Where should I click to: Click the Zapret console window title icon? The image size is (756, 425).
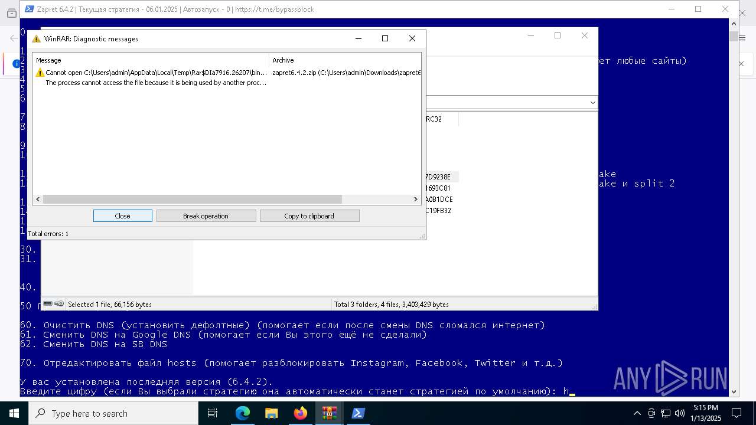pos(29,9)
